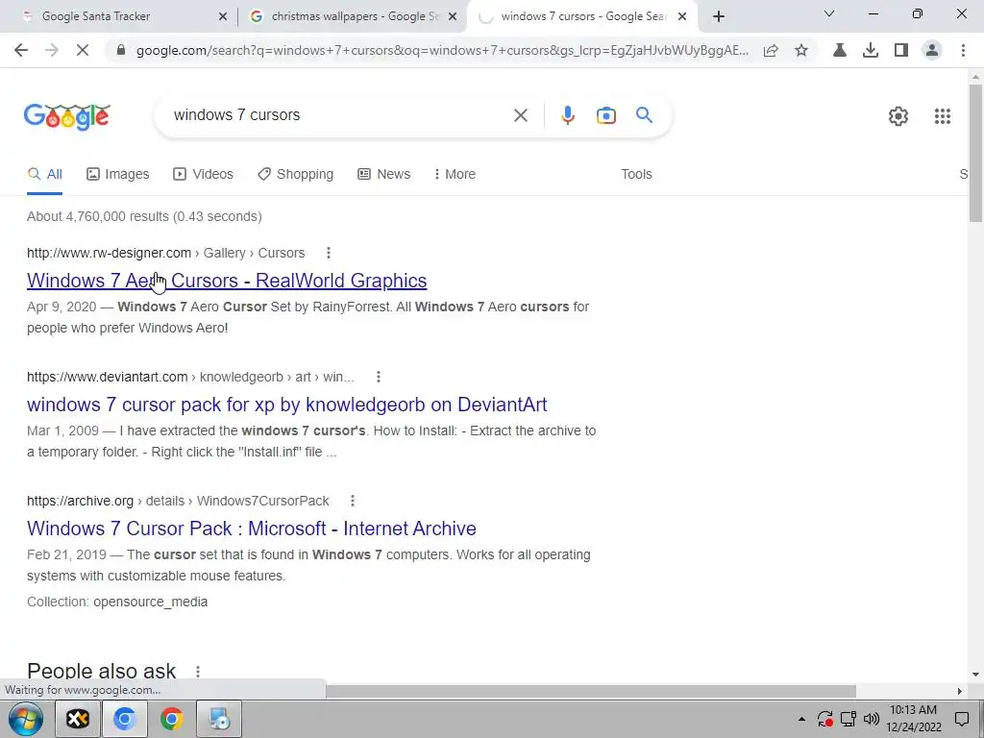This screenshot has width=984, height=738.
Task: Open the Windows Start button
Action: click(x=26, y=719)
